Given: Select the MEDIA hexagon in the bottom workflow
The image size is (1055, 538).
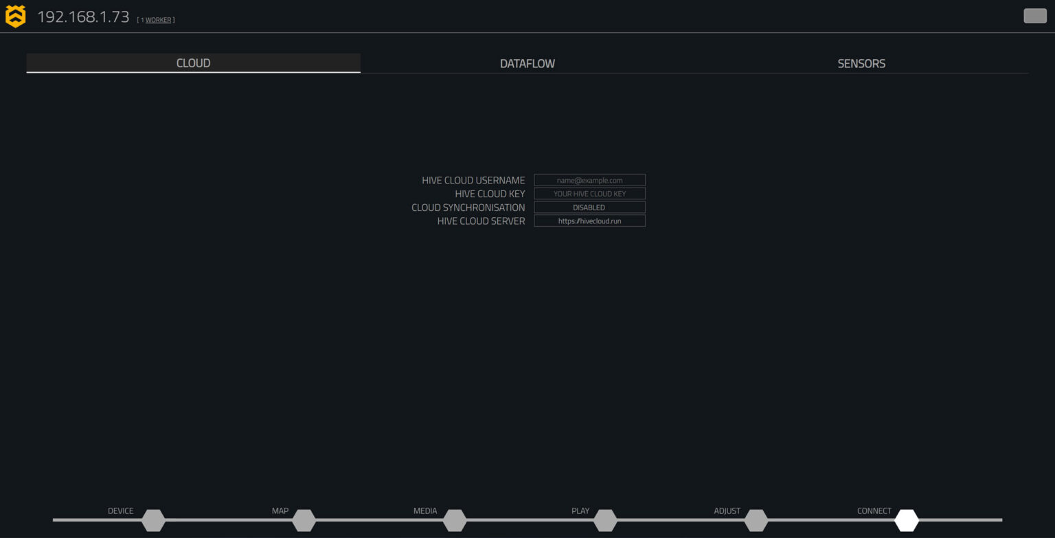Looking at the screenshot, I should pyautogui.click(x=455, y=520).
